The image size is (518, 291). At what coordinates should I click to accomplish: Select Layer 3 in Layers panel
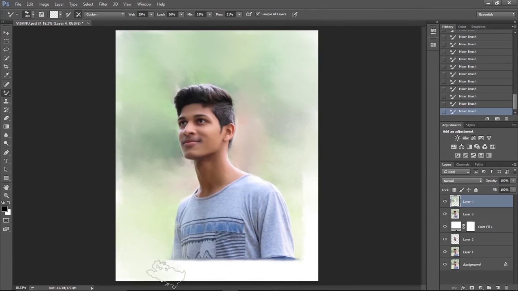477,214
